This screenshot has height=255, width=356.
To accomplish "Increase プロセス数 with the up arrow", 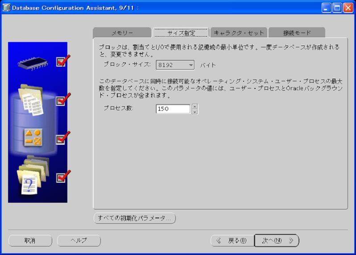I will click(x=195, y=106).
